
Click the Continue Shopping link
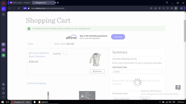point(37,83)
